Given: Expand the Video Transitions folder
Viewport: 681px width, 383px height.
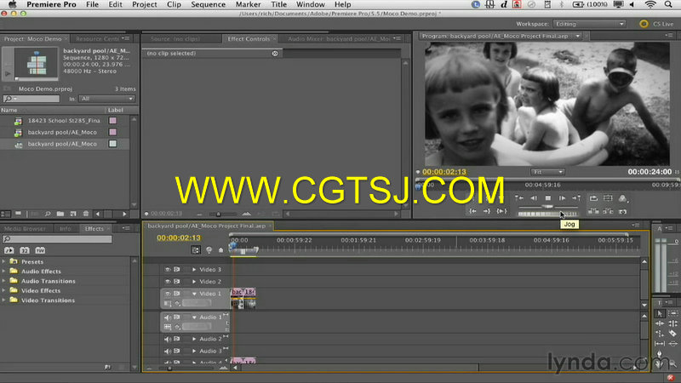Looking at the screenshot, I should point(4,300).
